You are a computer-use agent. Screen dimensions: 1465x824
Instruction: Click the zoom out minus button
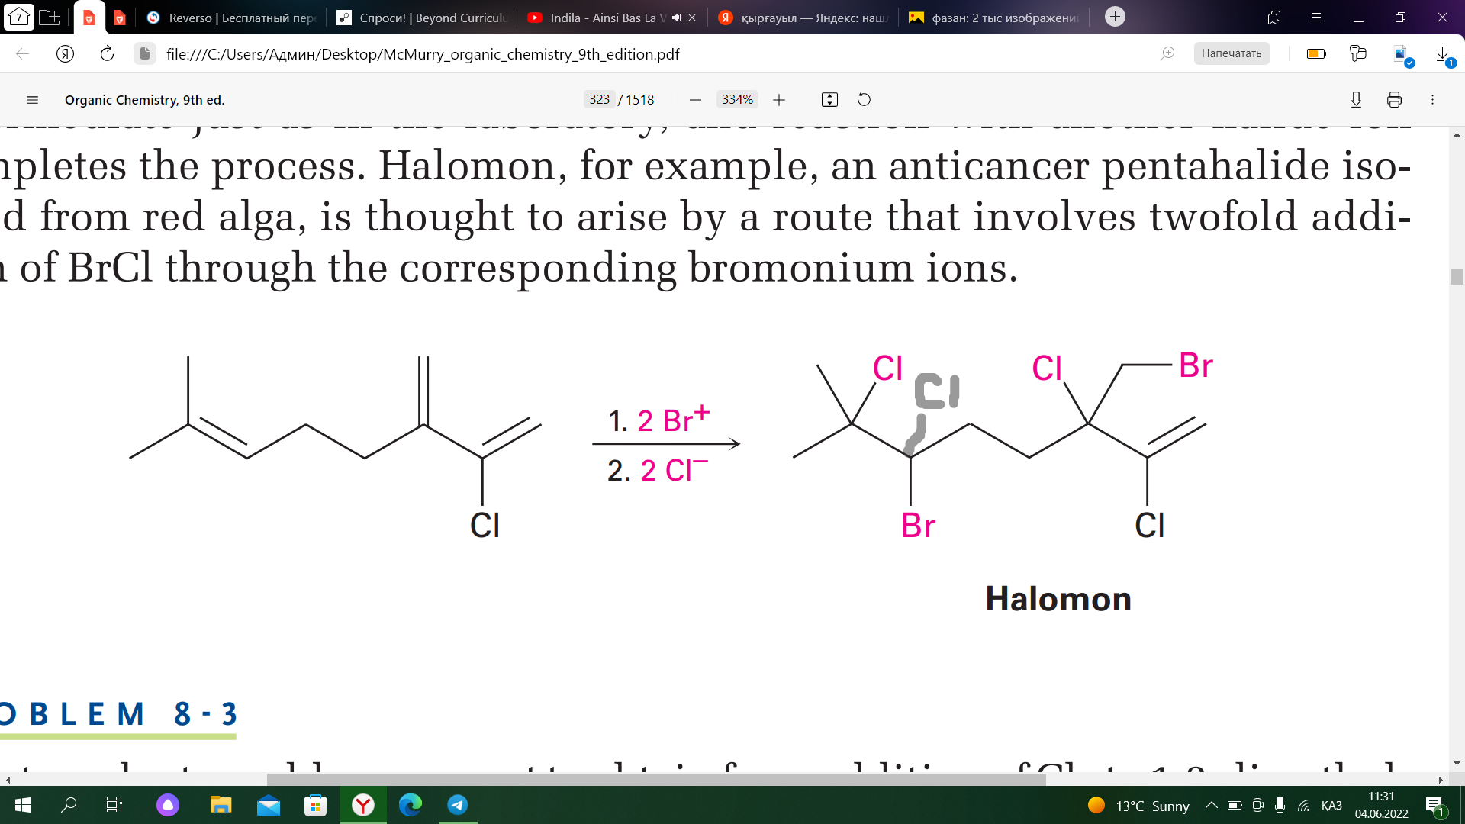click(x=695, y=100)
